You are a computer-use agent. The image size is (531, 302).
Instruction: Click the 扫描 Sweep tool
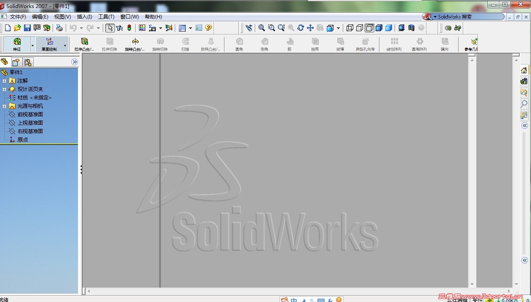point(185,44)
